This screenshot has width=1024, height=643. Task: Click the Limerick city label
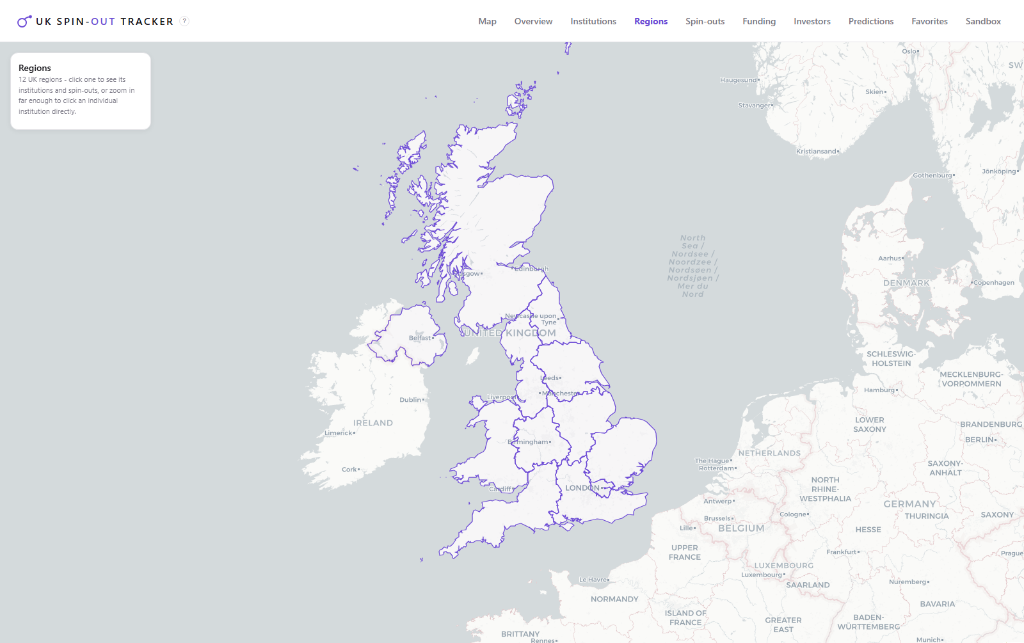[339, 433]
